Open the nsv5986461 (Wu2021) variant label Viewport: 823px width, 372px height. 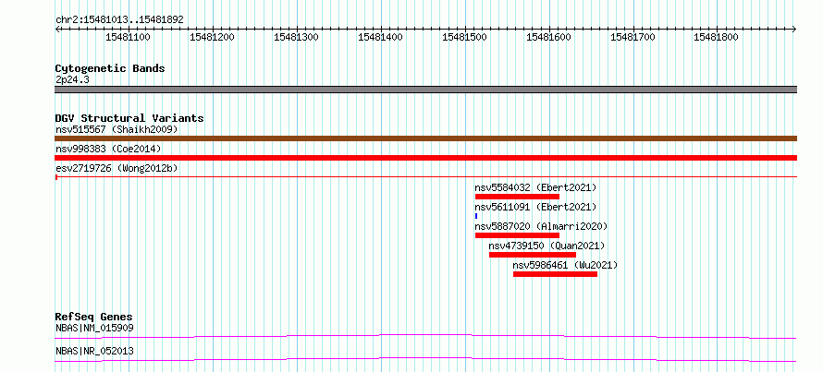(x=565, y=265)
